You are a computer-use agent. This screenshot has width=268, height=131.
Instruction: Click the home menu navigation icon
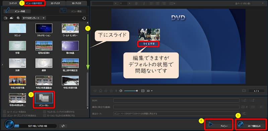tap(100, 91)
